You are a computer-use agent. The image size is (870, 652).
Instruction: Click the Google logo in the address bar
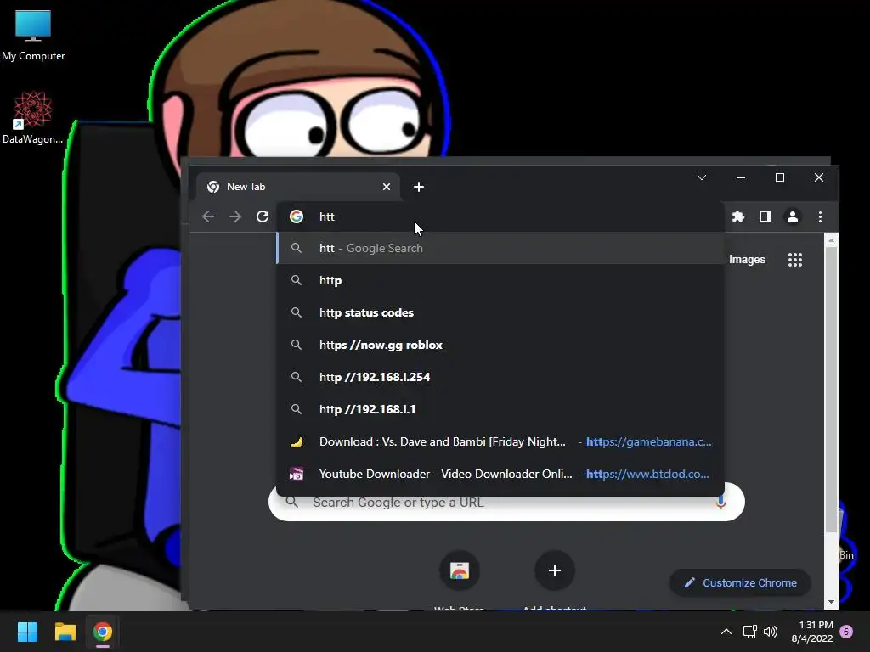click(x=297, y=216)
